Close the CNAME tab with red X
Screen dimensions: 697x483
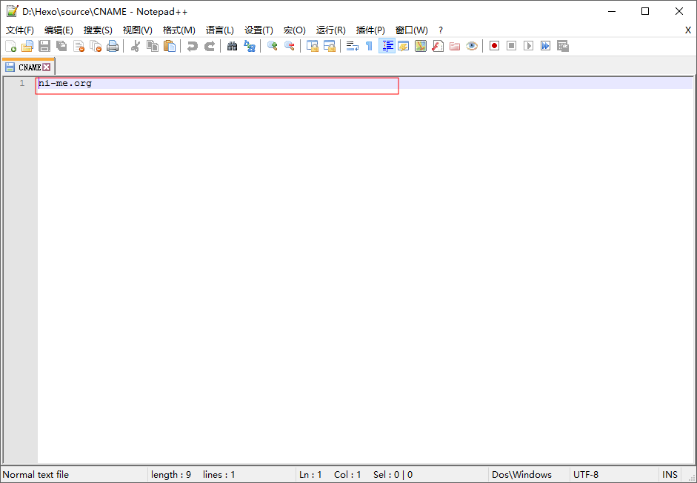tap(47, 67)
